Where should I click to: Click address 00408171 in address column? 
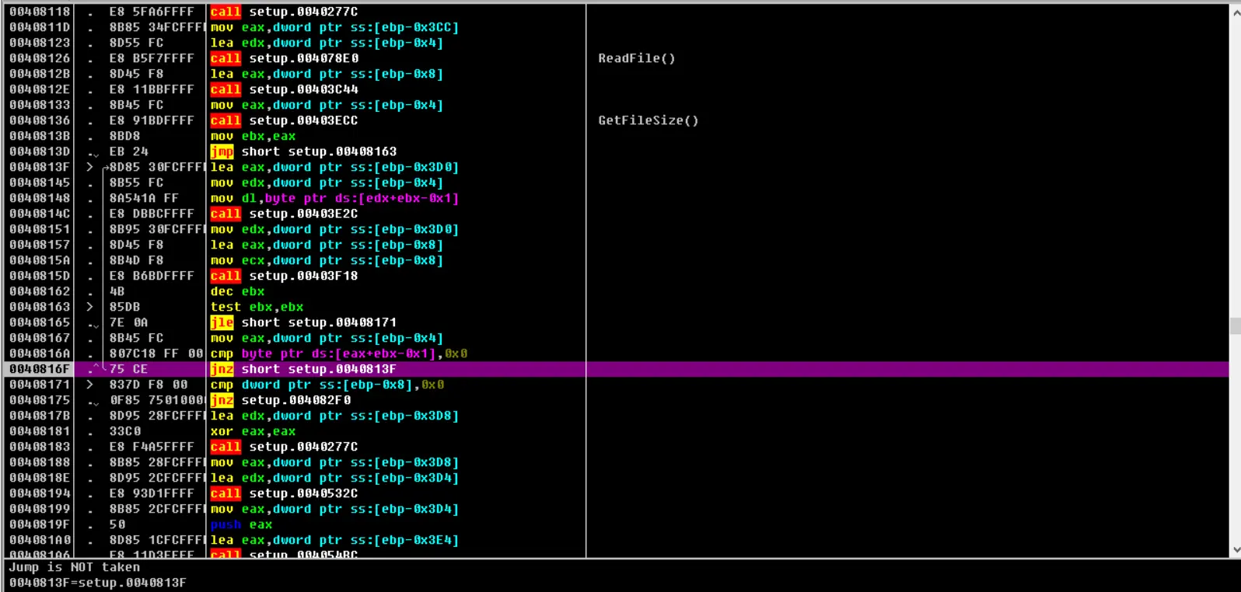point(40,385)
